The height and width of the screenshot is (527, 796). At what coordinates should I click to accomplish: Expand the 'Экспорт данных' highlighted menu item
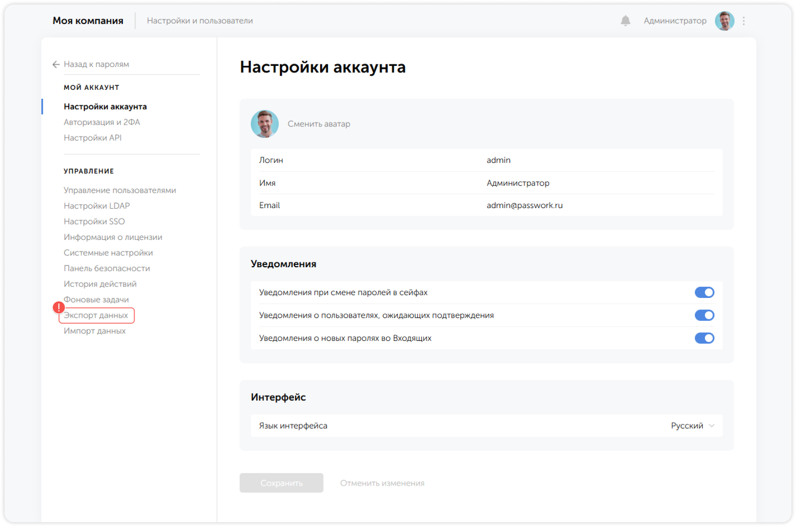click(x=96, y=316)
